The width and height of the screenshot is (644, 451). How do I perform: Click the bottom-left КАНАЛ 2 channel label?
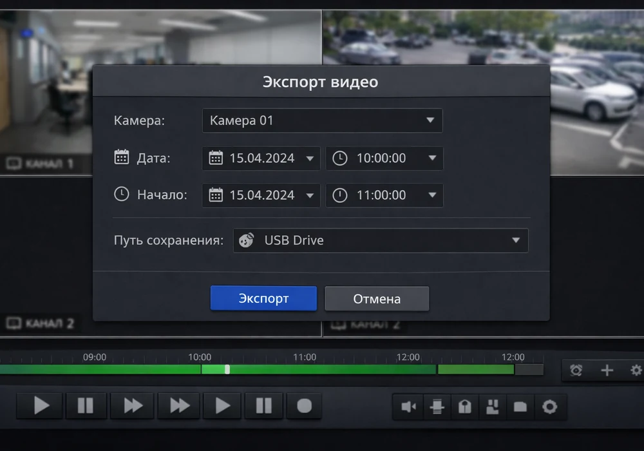pyautogui.click(x=50, y=323)
